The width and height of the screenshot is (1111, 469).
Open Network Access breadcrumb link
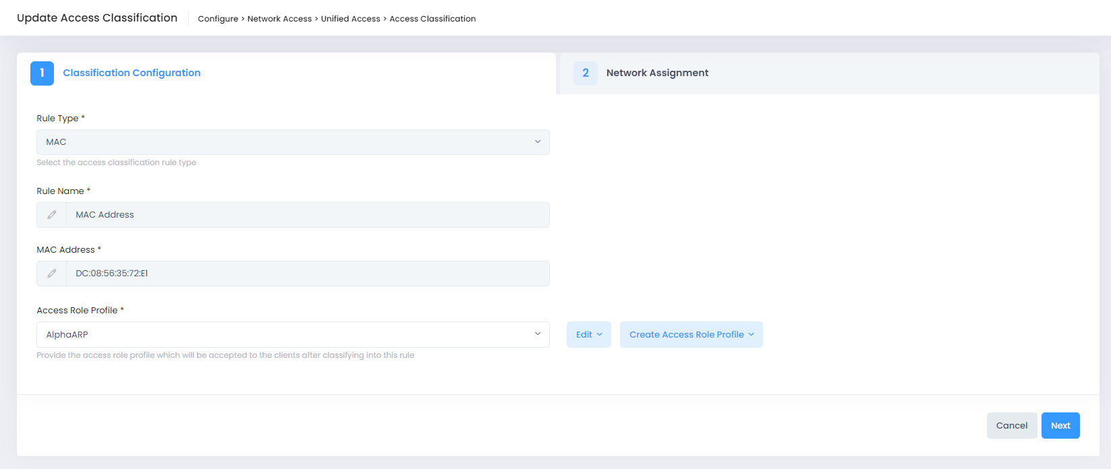click(279, 19)
